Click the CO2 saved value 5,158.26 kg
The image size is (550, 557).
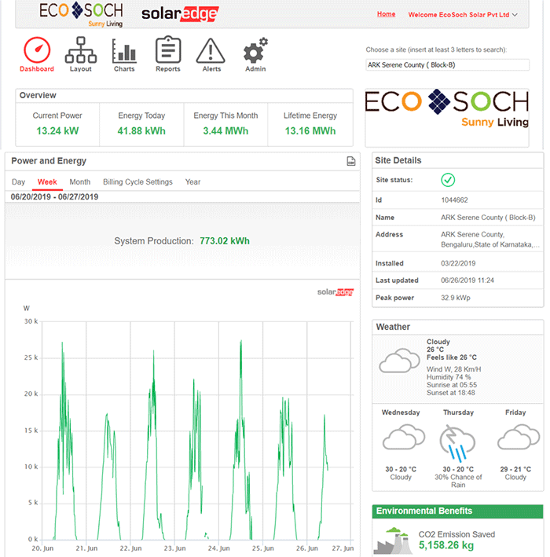pyautogui.click(x=446, y=545)
